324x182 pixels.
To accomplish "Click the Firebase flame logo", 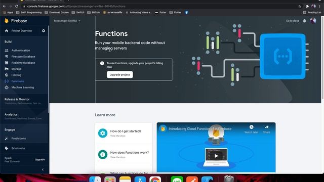I will 7,21.
